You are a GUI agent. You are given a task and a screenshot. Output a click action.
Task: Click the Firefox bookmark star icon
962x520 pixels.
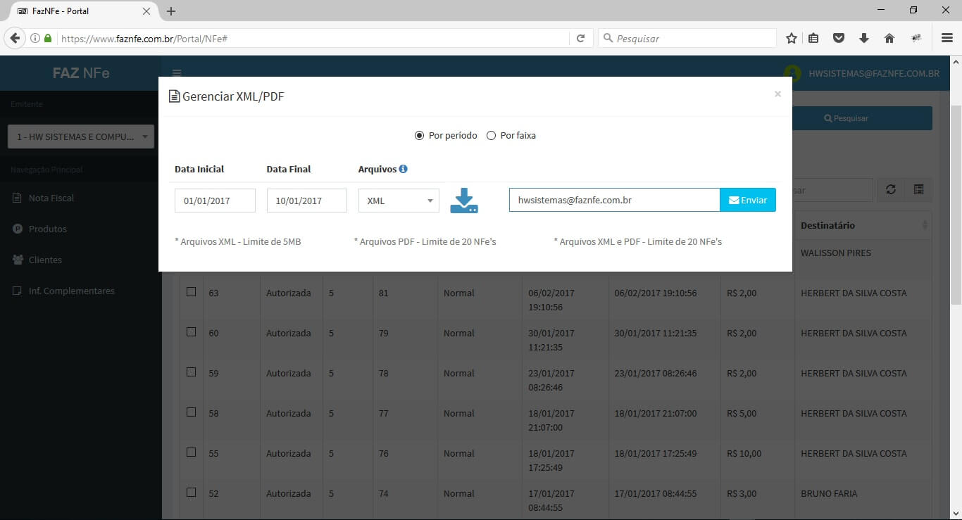click(x=791, y=39)
